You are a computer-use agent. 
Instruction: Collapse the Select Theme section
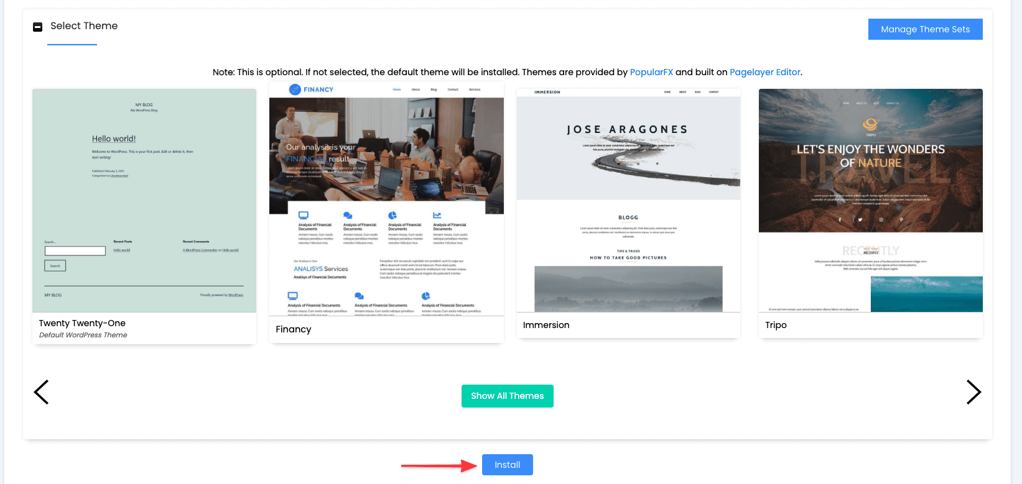click(x=38, y=27)
